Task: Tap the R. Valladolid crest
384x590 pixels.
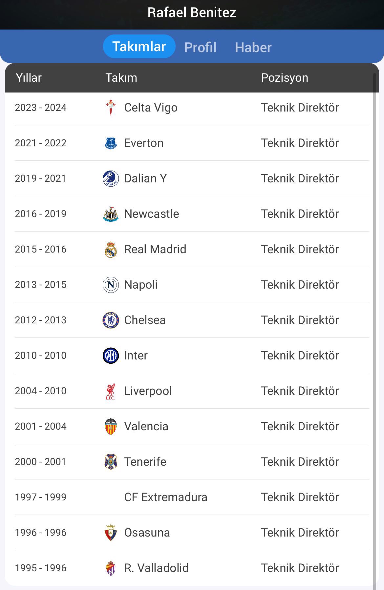Action: tap(111, 568)
